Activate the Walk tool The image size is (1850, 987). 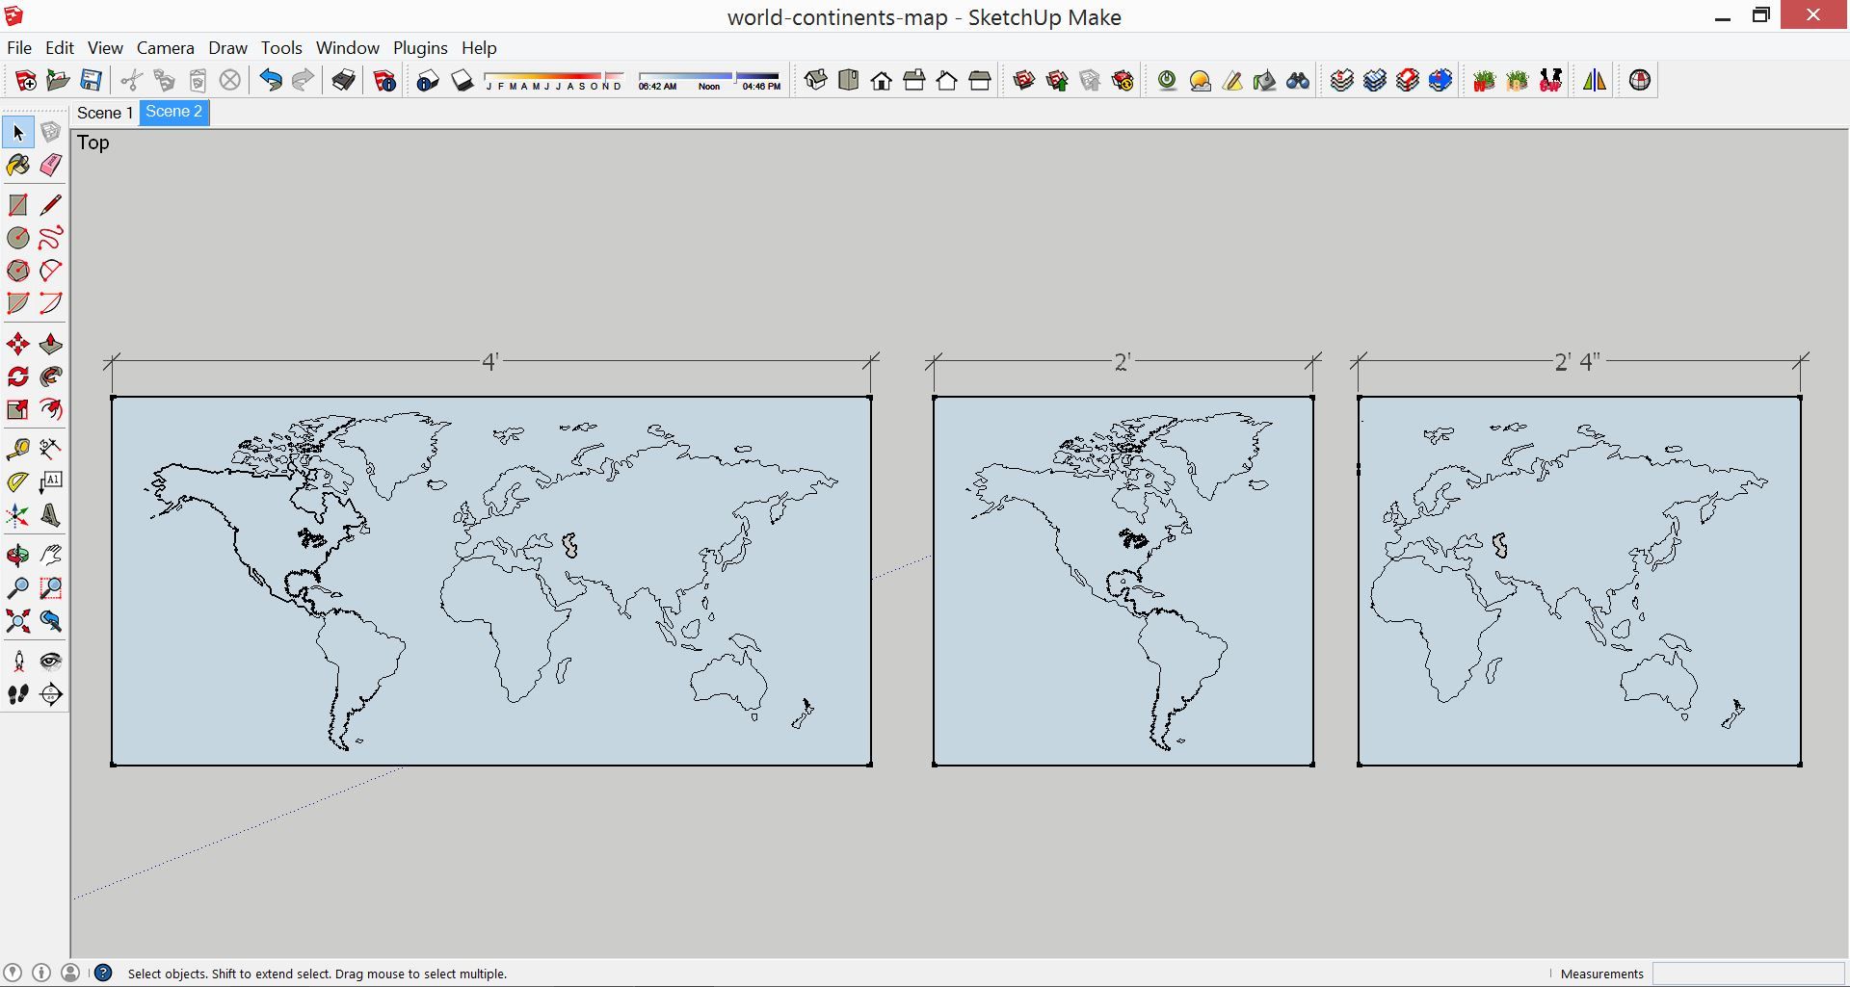(x=17, y=693)
